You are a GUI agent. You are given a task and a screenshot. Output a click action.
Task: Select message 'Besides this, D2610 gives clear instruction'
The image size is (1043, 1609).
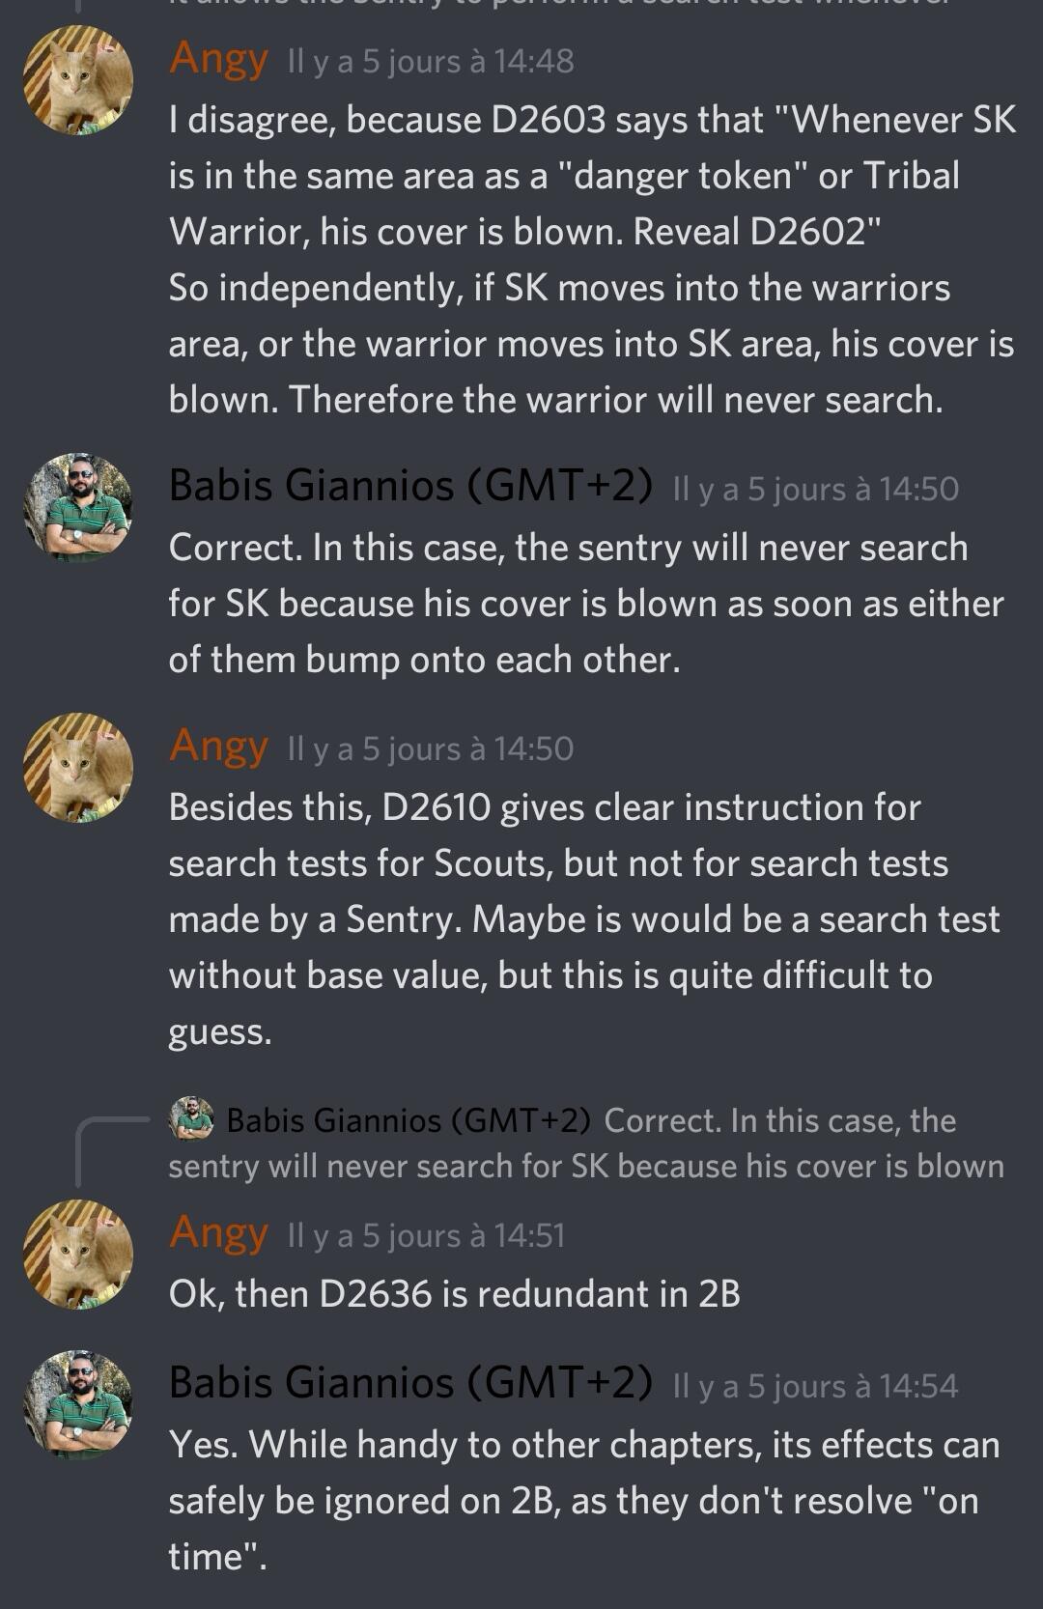point(584,919)
